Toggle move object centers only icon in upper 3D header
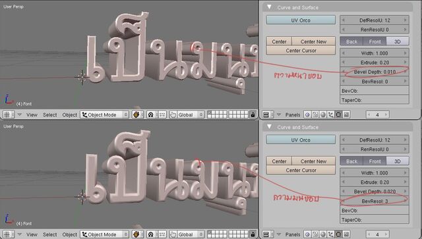The height and width of the screenshot is (239, 422). pos(162,115)
